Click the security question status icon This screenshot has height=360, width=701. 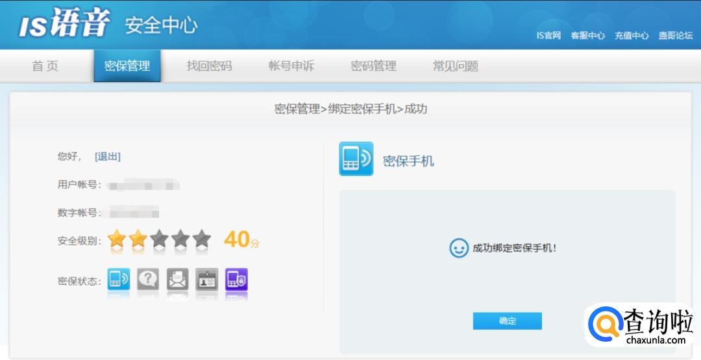(x=148, y=279)
